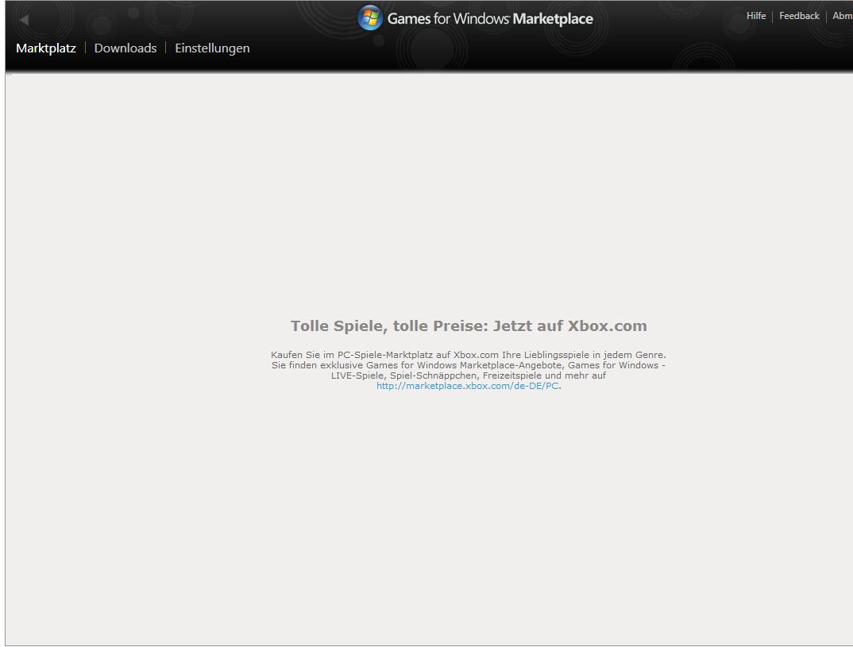Click the 'Kaufen Sie im PC-Spiele-Marktplatz' line
This screenshot has height=647, width=853.
tap(469, 355)
